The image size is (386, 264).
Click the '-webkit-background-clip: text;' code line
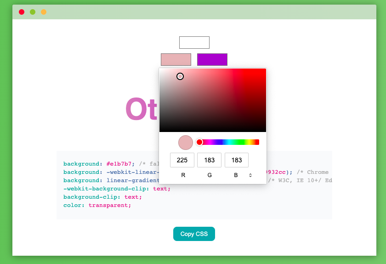pyautogui.click(x=117, y=189)
